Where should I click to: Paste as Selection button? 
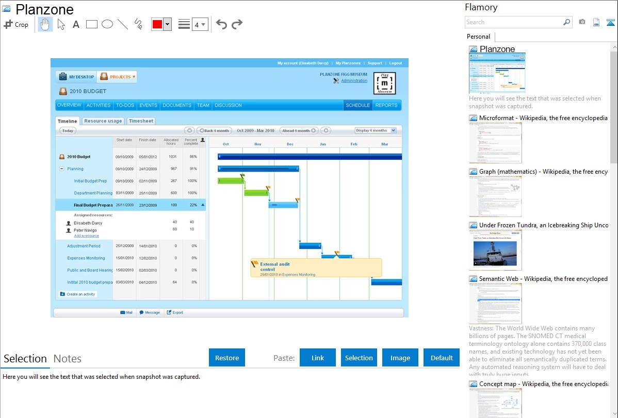click(359, 358)
